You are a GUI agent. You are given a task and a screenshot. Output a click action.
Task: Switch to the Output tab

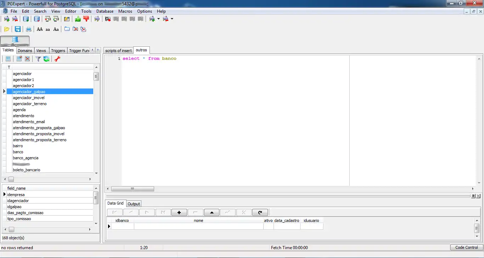(x=134, y=204)
